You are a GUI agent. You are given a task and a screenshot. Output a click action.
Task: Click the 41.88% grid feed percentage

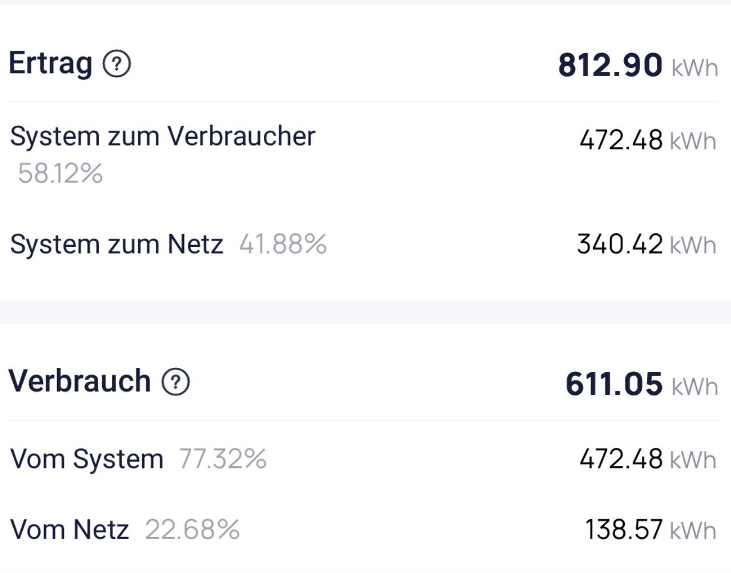(283, 245)
